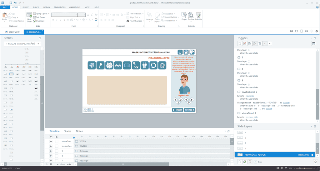This screenshot has height=171, width=320.
Task: Add a New Slide
Action: point(29,17)
